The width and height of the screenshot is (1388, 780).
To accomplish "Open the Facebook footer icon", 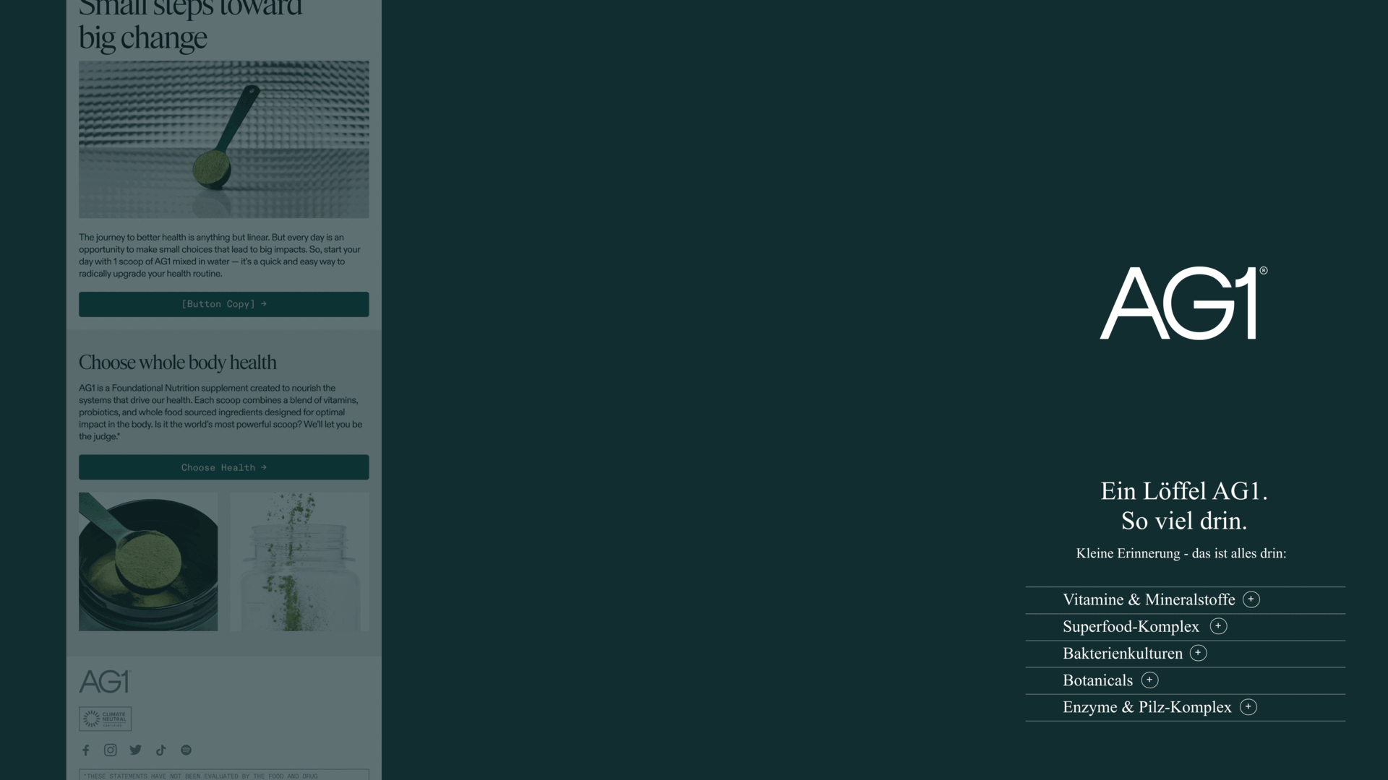I will (x=86, y=750).
